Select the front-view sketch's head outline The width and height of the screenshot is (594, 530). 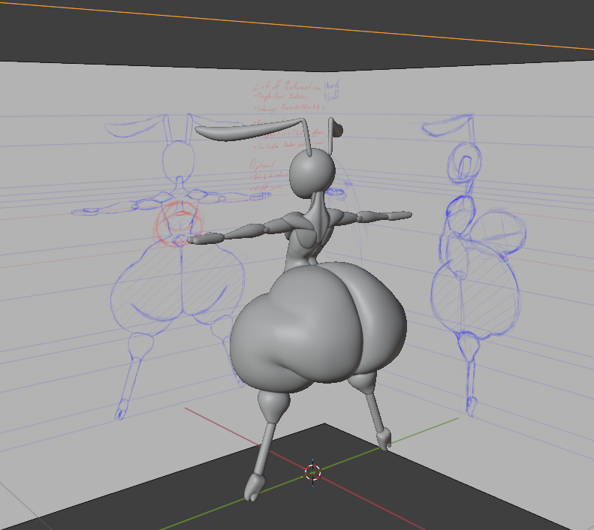(180, 158)
